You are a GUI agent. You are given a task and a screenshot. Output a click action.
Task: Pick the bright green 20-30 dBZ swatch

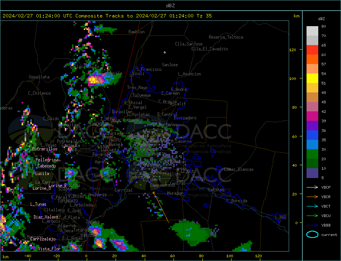[x=312, y=154]
